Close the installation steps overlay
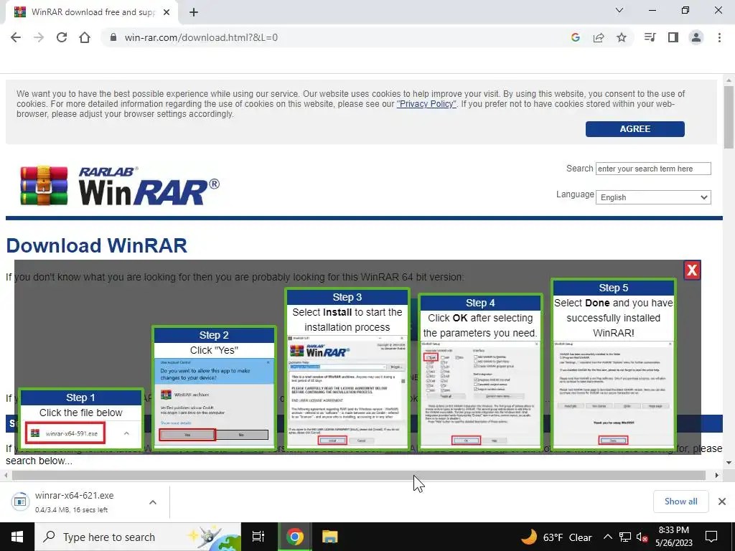This screenshot has width=735, height=551. [692, 270]
